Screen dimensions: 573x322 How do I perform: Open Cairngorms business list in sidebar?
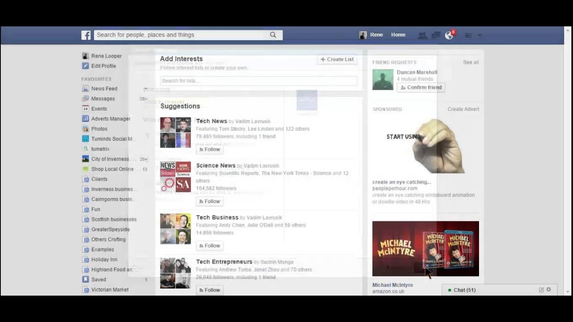[112, 199]
